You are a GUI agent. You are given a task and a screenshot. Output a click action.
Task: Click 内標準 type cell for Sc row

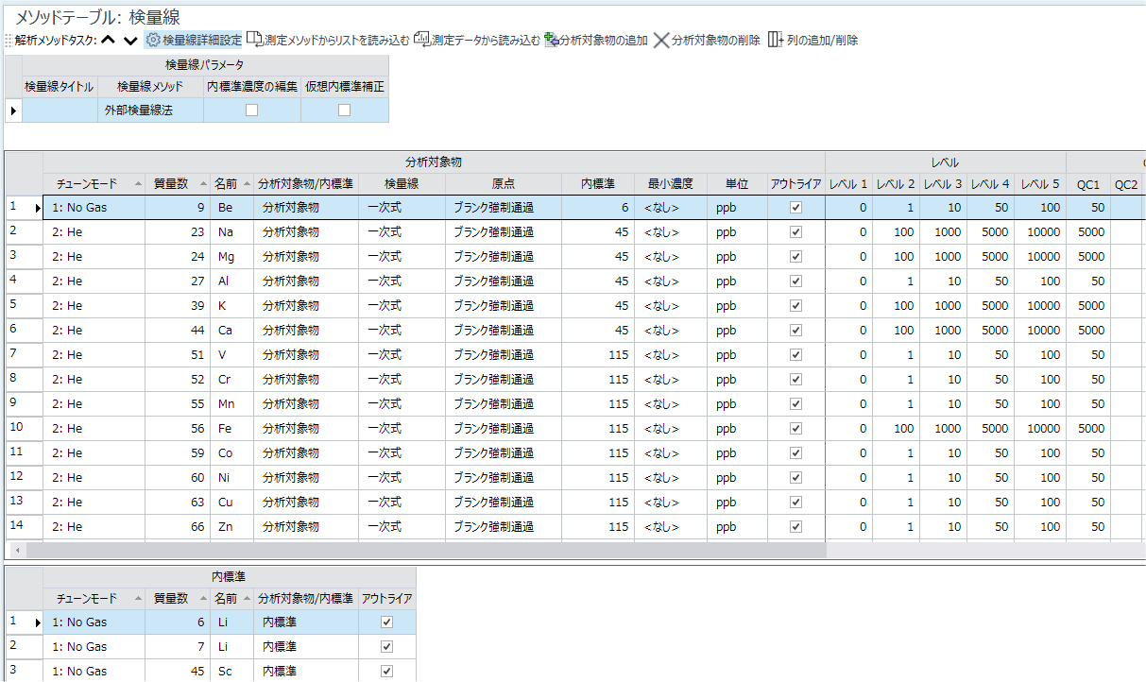(307, 672)
